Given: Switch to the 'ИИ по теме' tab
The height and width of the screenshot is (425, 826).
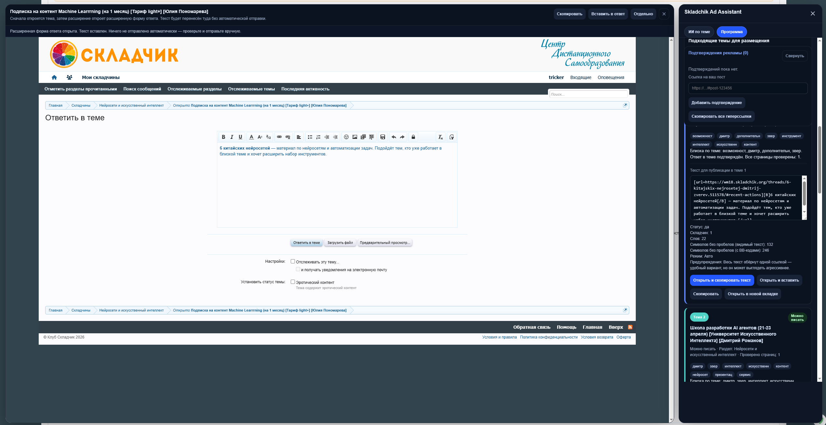Looking at the screenshot, I should [699, 32].
